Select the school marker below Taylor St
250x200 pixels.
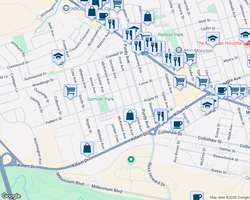pos(213,39)
